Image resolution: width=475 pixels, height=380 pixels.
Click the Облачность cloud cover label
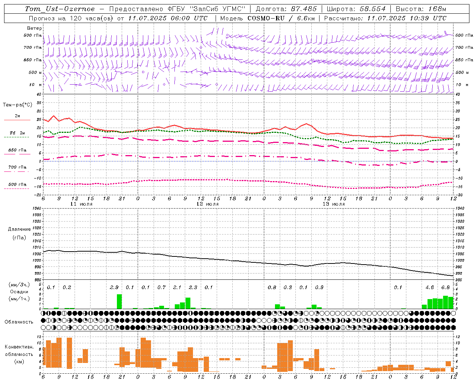[x=19, y=322]
